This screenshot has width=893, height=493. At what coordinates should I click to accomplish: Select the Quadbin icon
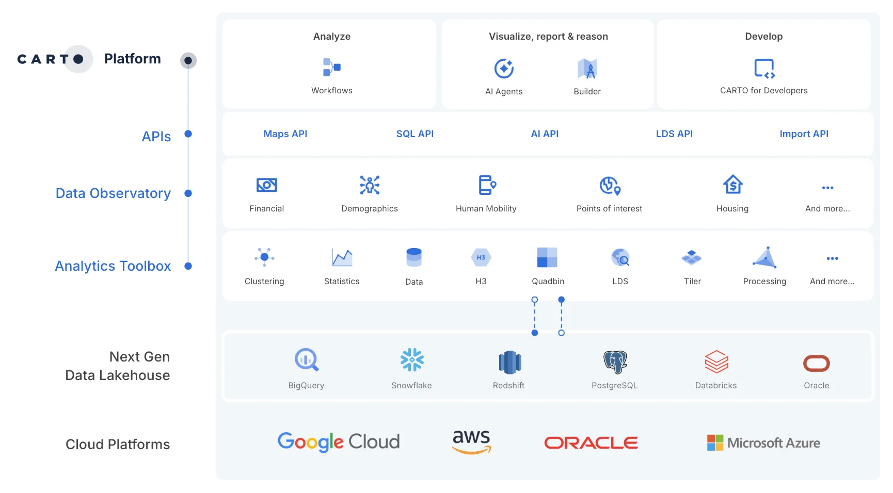pos(547,257)
